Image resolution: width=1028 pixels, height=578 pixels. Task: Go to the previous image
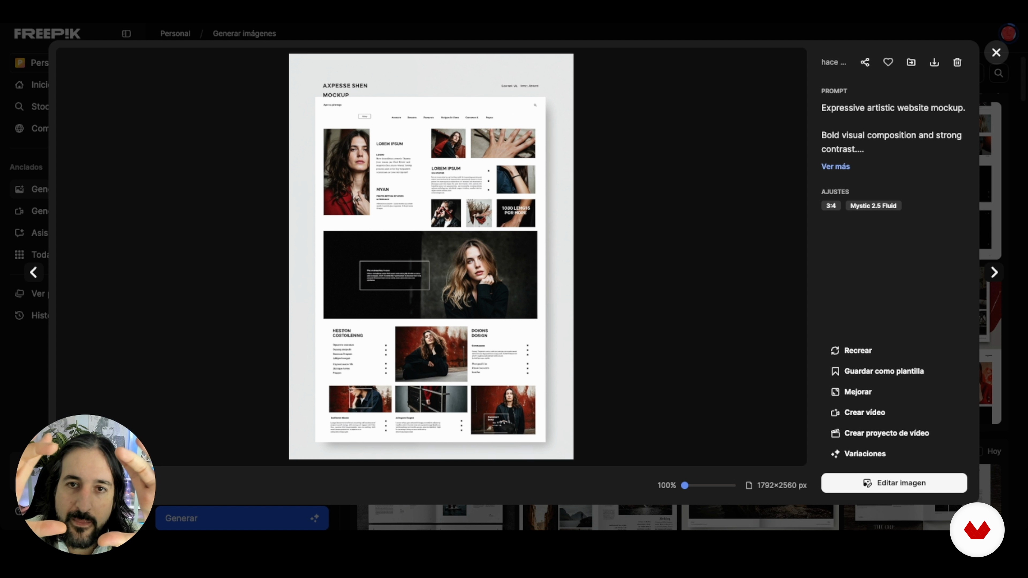point(33,272)
